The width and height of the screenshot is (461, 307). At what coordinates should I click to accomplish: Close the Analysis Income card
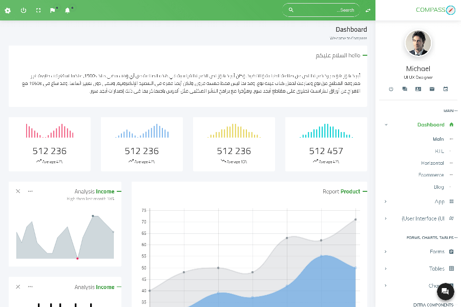click(x=18, y=191)
